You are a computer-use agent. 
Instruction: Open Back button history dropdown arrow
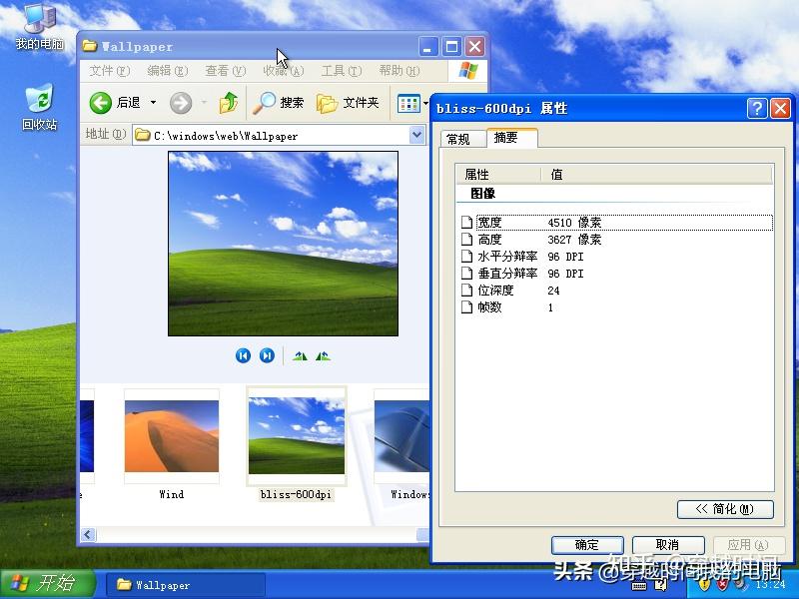tap(153, 103)
